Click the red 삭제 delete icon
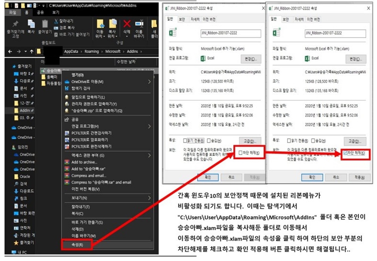 [x=127, y=24]
